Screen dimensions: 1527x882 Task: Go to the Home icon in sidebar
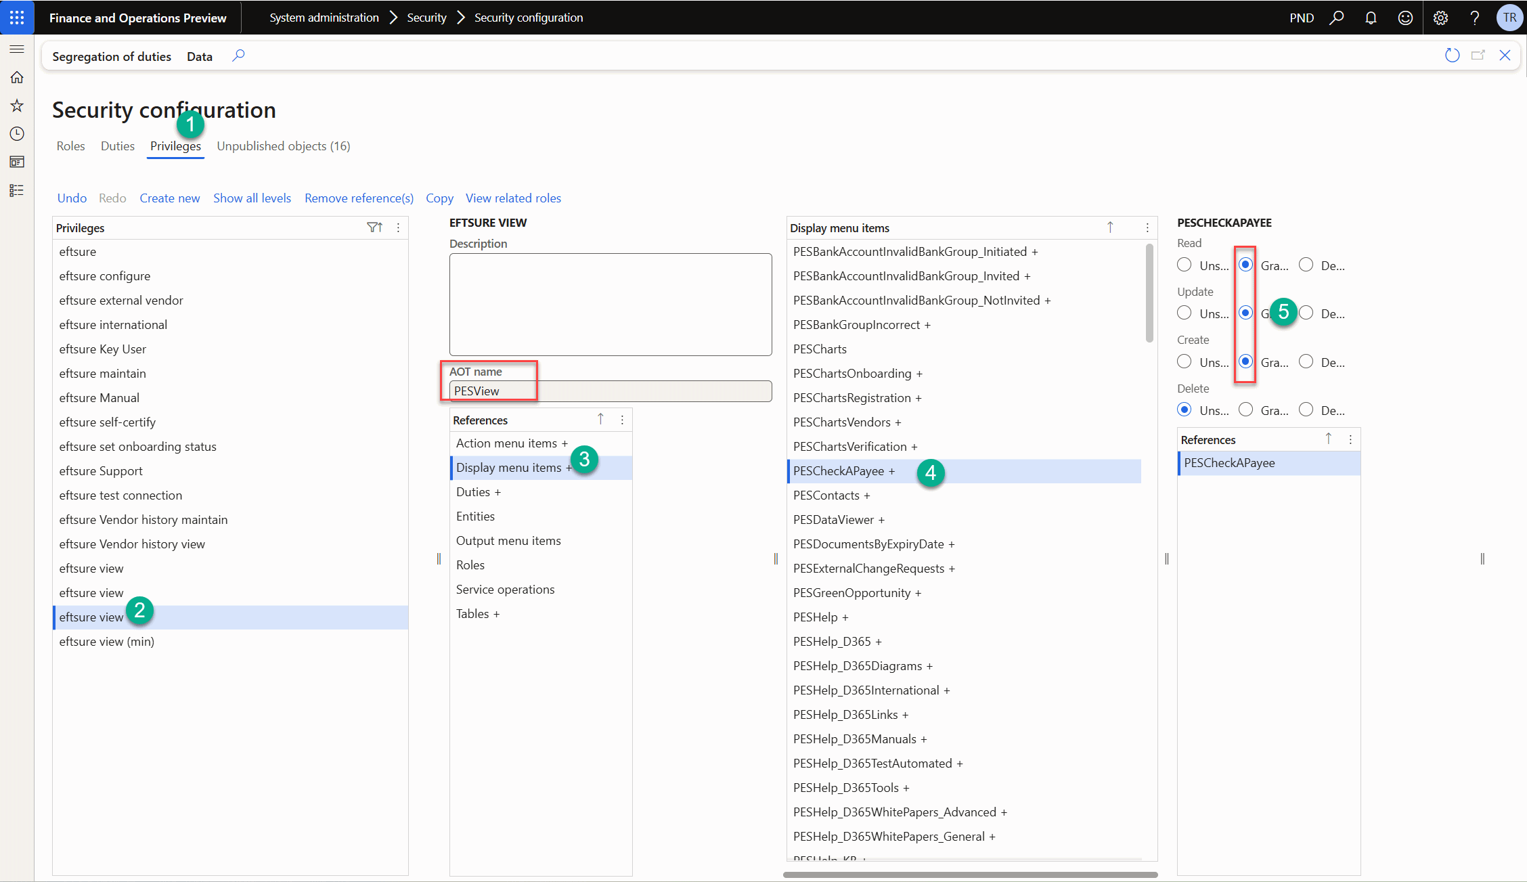coord(17,77)
